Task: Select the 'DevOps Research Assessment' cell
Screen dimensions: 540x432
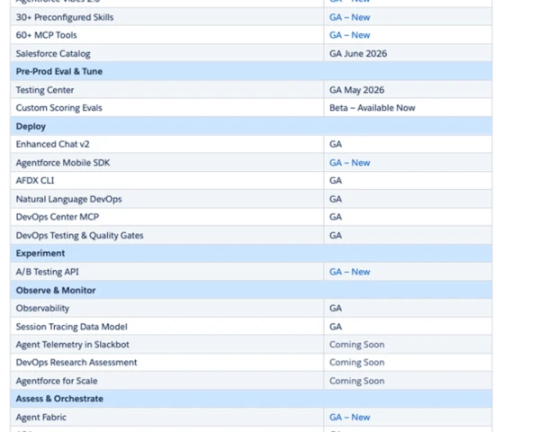Action: click(x=167, y=363)
